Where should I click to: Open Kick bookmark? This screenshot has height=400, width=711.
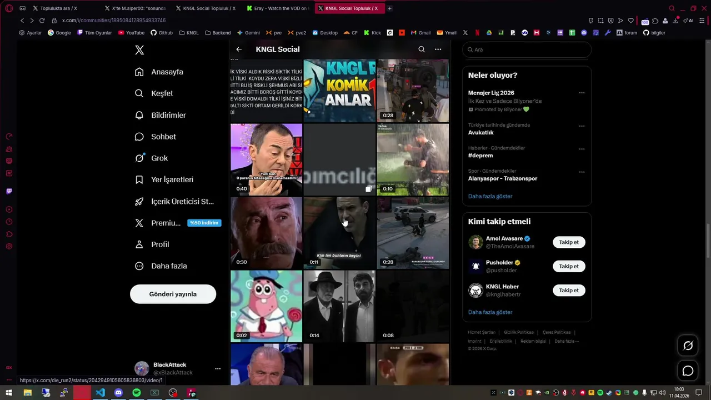(372, 33)
